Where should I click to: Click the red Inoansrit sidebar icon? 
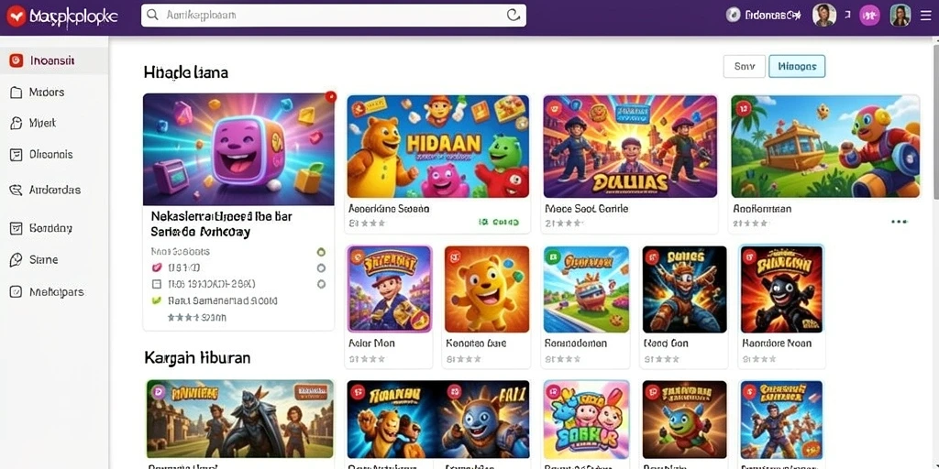(x=17, y=60)
